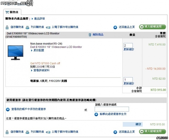169x140 pixels.
Task: Click 更新總計 under power cord quantity
Action: [129, 84]
